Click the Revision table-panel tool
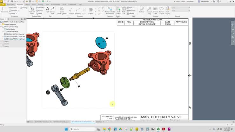235x132 pixels. coord(131,11)
